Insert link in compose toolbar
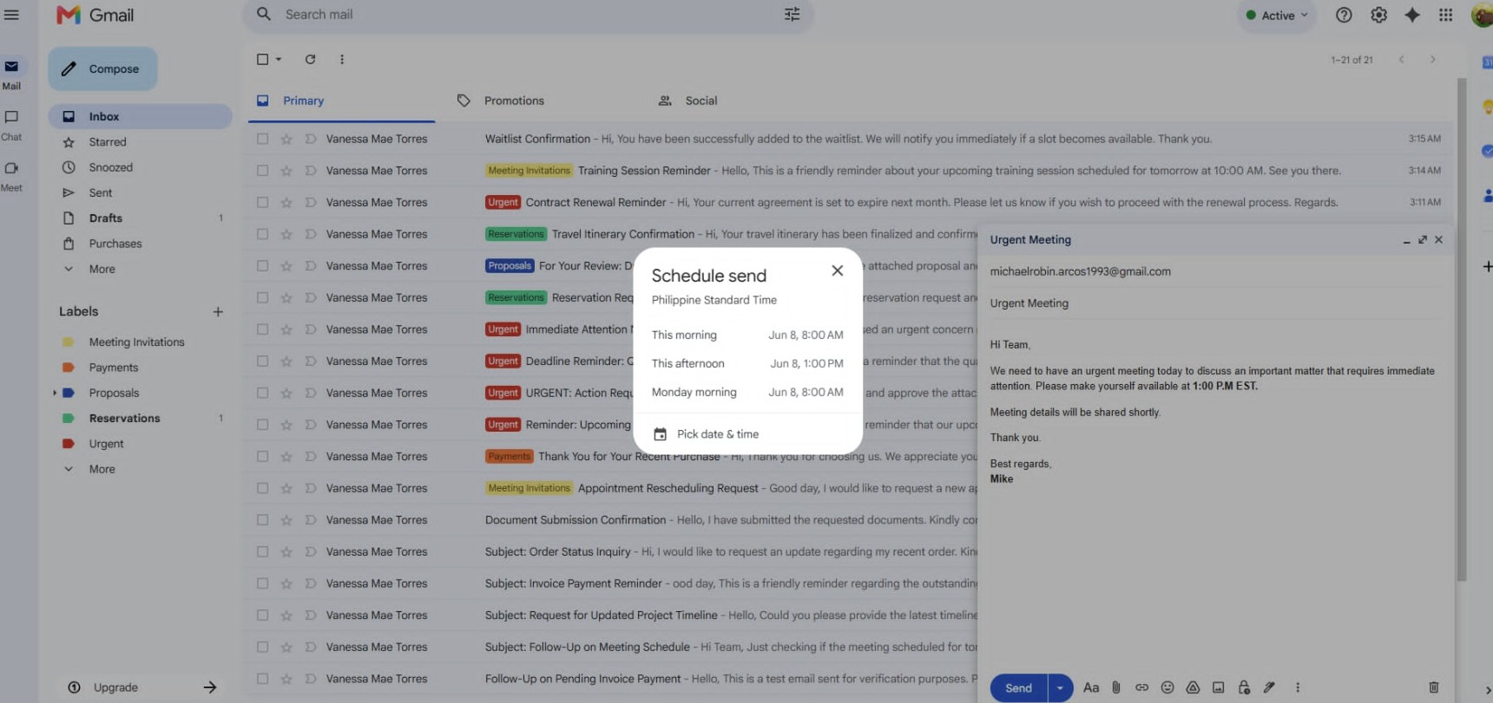1493x703 pixels. pyautogui.click(x=1141, y=687)
